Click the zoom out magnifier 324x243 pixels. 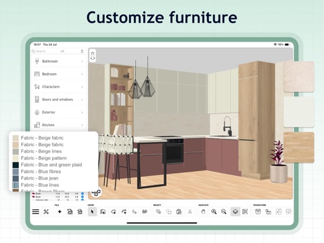click(x=224, y=211)
